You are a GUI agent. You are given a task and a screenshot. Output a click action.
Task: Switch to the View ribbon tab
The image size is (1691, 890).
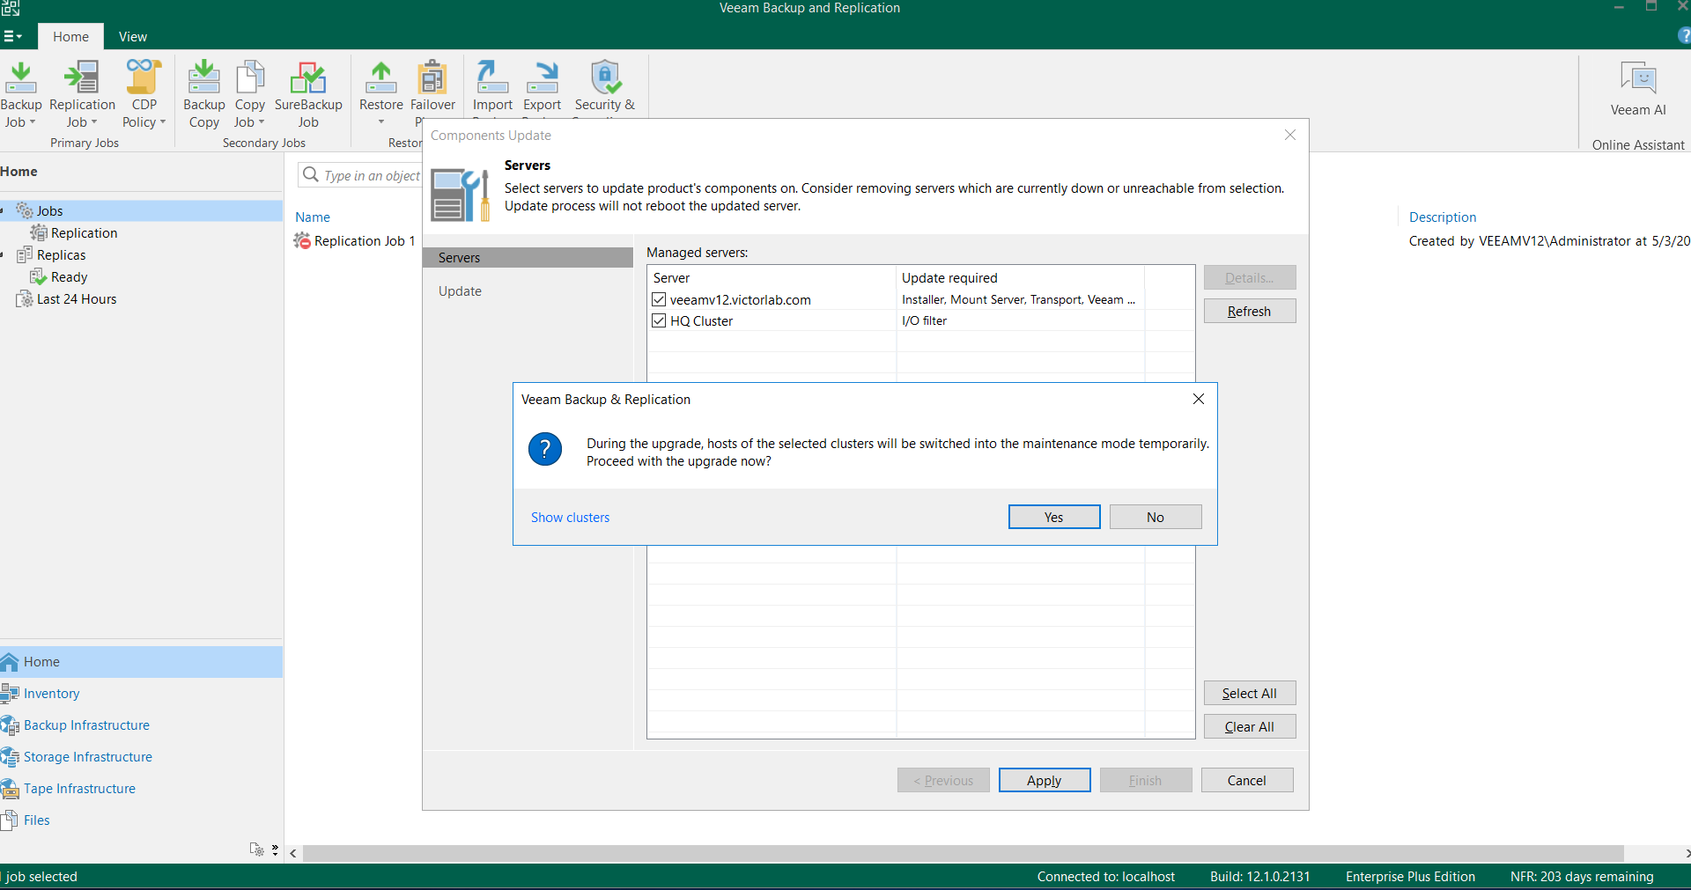133,36
